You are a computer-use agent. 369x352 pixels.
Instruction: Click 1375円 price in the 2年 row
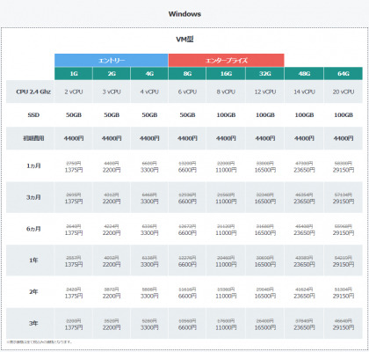tap(74, 296)
